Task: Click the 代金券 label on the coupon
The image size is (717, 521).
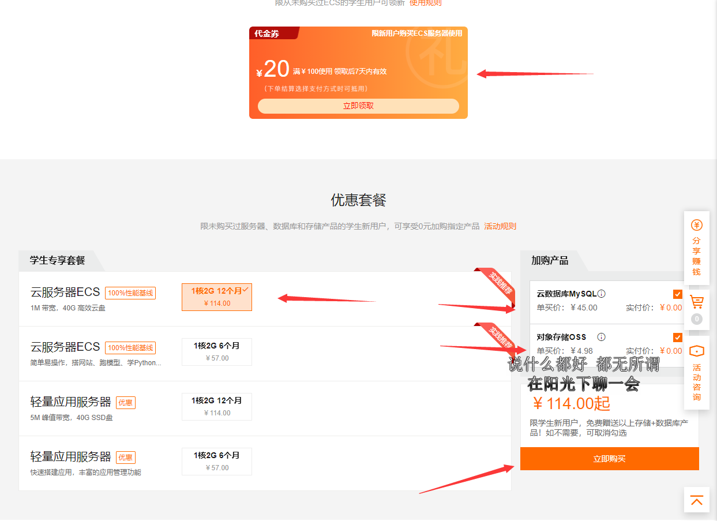Action: [x=266, y=33]
